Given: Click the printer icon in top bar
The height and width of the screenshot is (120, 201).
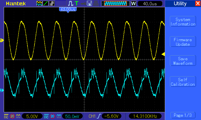Looking at the screenshot, I should click(96, 3).
